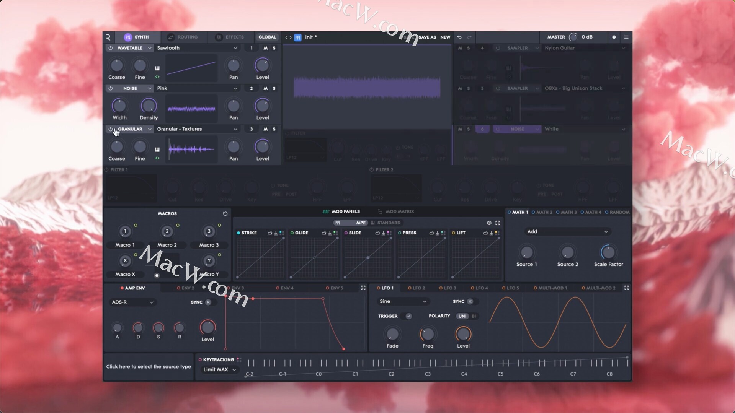Select the LFO 2 tab
This screenshot has width=735, height=413.
[416, 288]
